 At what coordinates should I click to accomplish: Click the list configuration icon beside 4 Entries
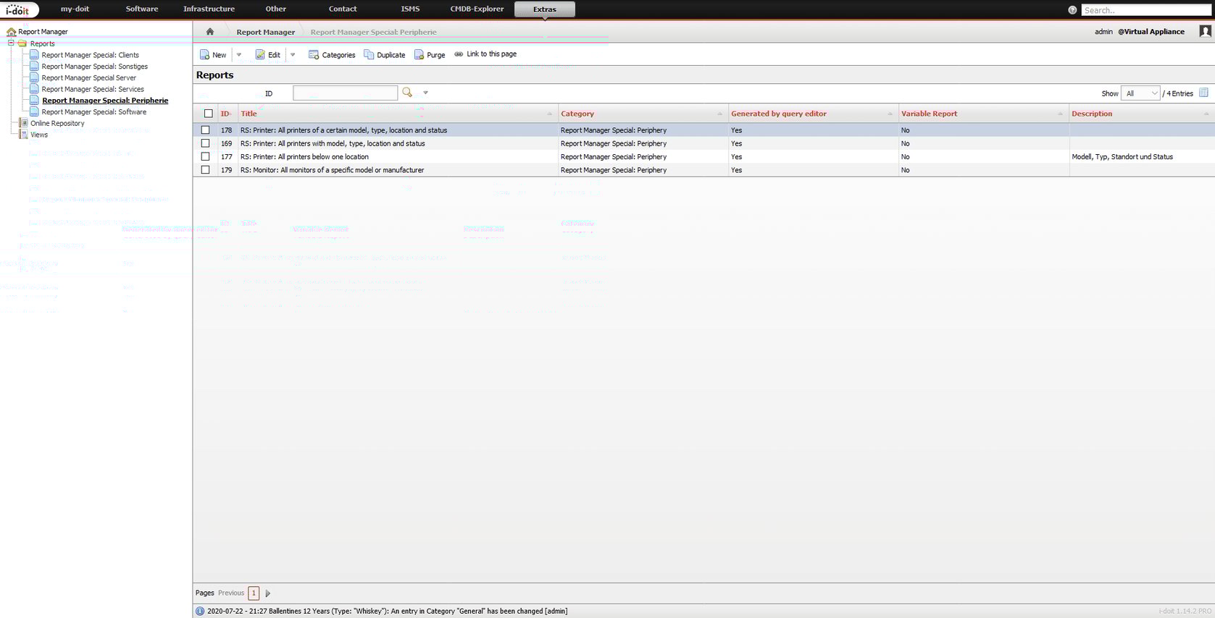coord(1203,93)
